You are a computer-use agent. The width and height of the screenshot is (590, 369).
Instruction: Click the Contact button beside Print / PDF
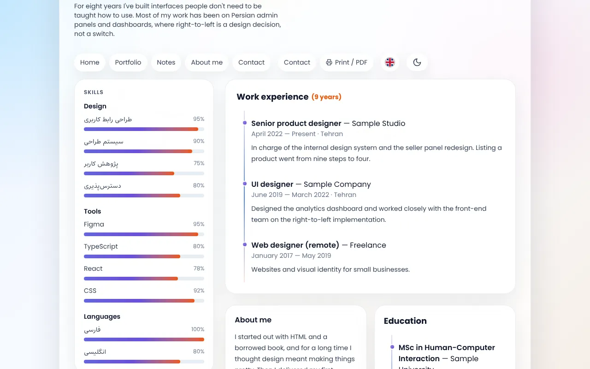(x=297, y=62)
